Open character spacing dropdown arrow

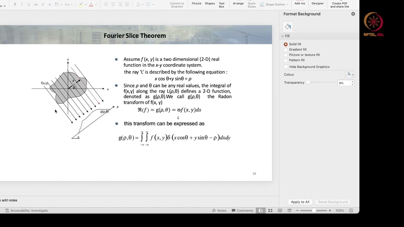tap(62, 4)
